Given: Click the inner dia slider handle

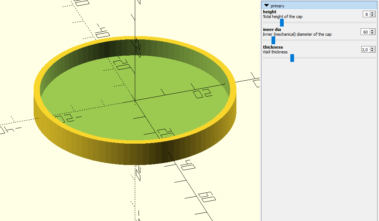Looking at the screenshot, I should tap(273, 40).
